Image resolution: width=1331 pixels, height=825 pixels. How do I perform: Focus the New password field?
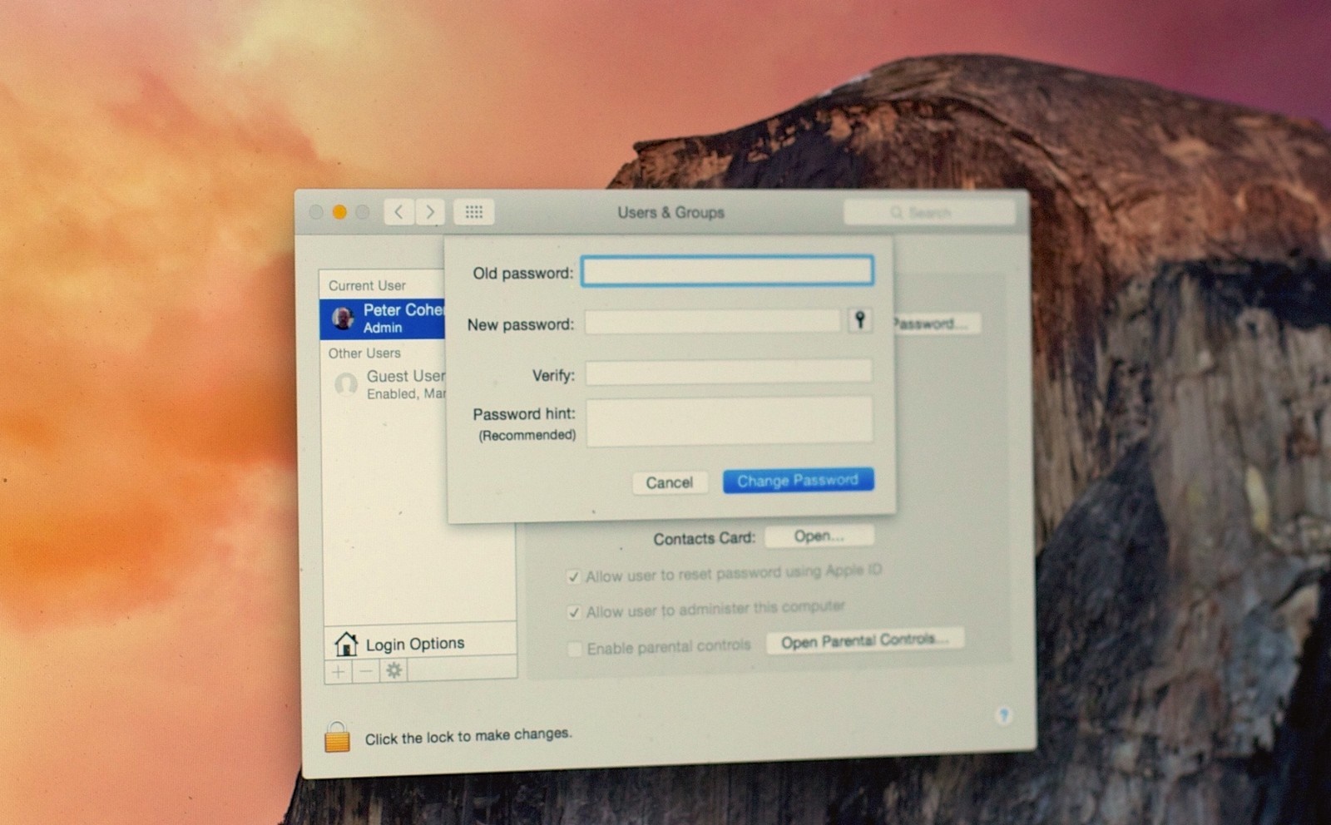pyautogui.click(x=713, y=321)
